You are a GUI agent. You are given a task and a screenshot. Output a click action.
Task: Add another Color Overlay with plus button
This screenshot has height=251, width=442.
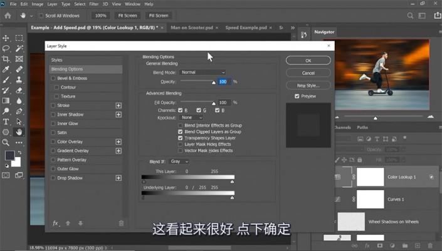118,142
